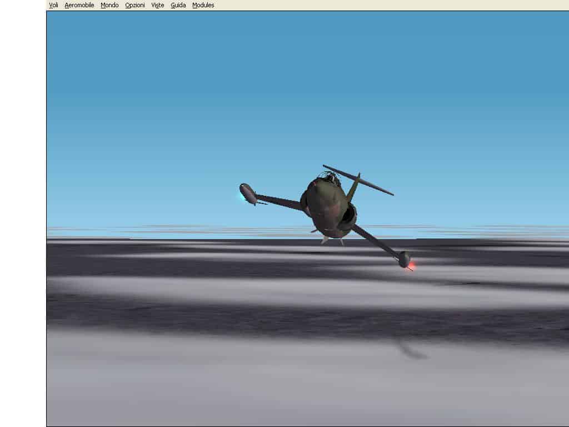Click the ventral fins under the fuselage
The width and height of the screenshot is (569, 427).
point(326,239)
